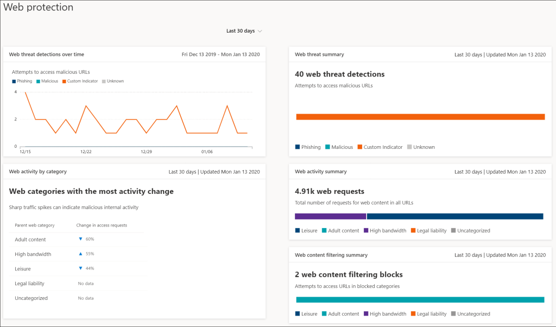Click the purple Leisure icon in web activity summary
This screenshot has width=556, height=327.
click(297, 230)
